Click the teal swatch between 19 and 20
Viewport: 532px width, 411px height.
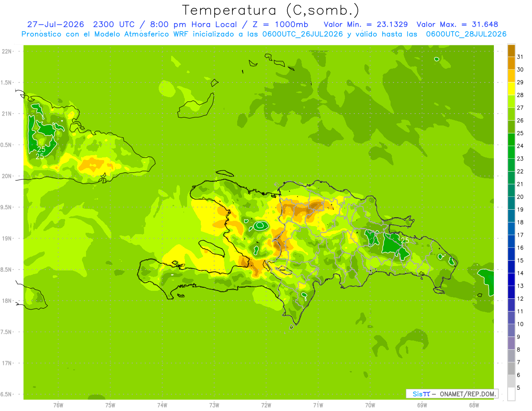(511, 203)
